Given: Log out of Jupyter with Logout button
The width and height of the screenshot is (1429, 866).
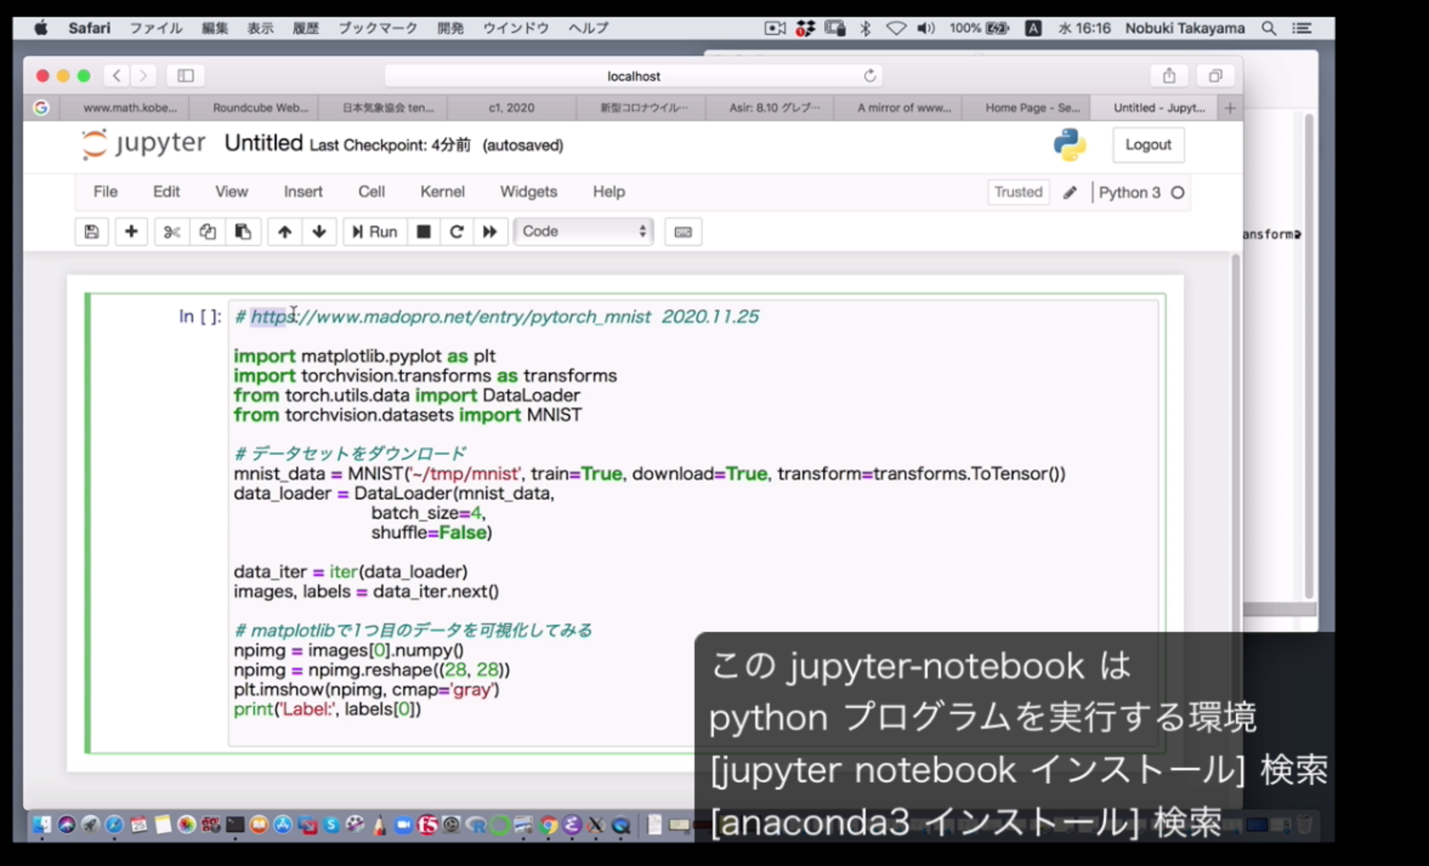Looking at the screenshot, I should 1148,145.
